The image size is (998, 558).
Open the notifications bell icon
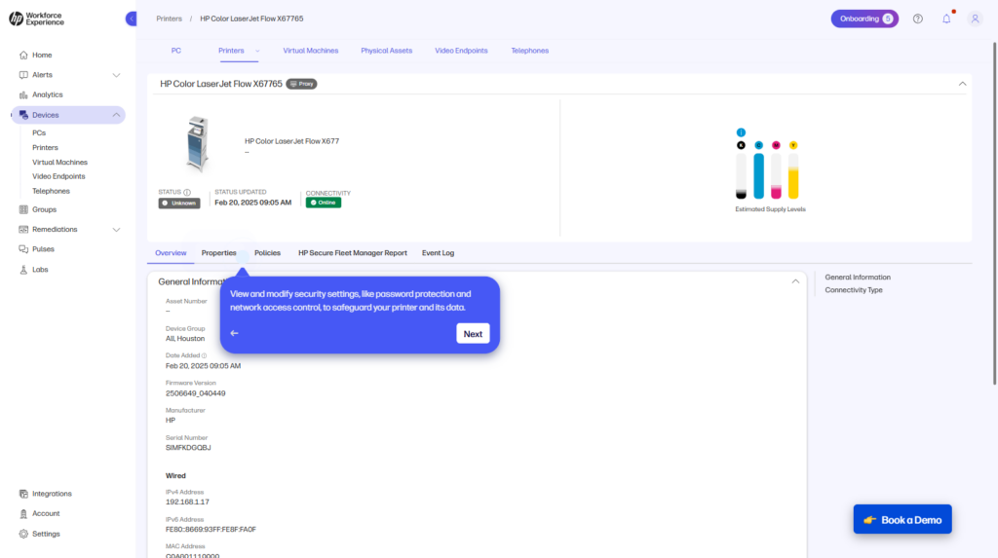point(945,19)
